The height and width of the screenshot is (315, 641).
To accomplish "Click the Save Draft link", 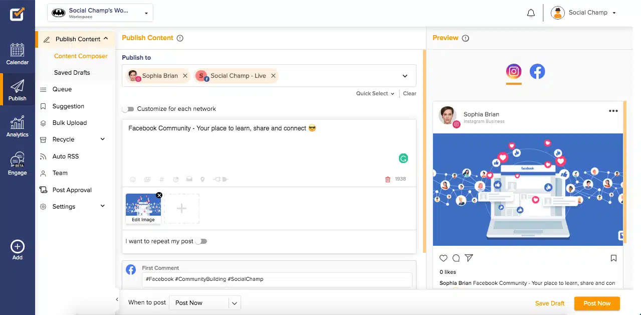I will [549, 303].
